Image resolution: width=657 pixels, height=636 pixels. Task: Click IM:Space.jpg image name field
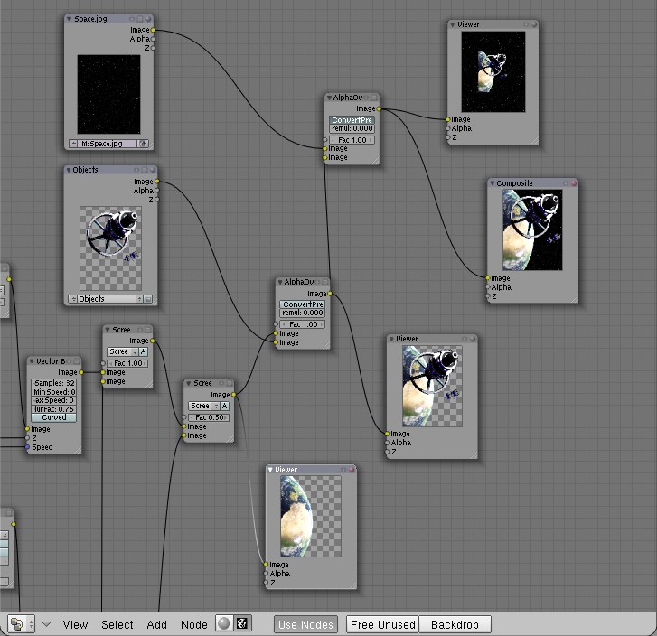[108, 144]
